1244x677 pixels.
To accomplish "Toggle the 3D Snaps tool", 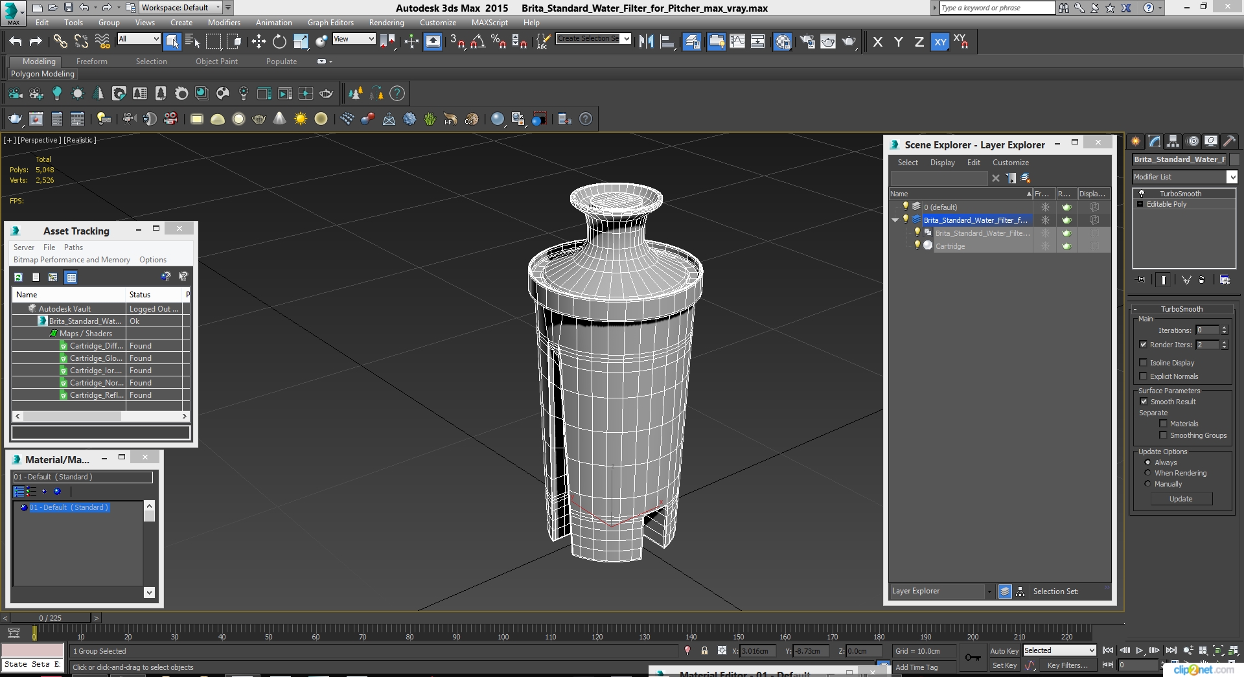I will click(x=457, y=41).
